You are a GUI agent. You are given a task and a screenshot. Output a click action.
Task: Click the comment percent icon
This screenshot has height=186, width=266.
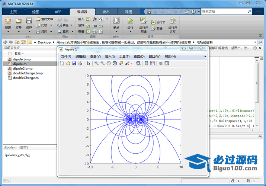89,25
